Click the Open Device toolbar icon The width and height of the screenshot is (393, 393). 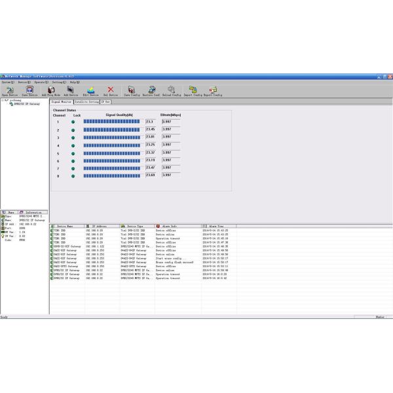(x=9, y=90)
